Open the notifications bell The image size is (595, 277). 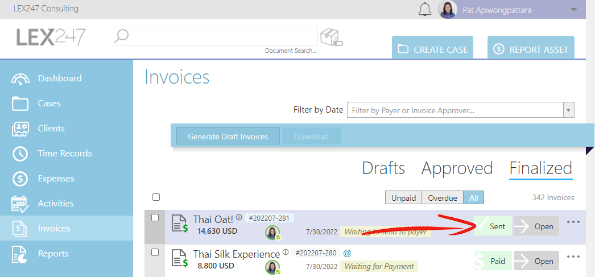pos(425,10)
